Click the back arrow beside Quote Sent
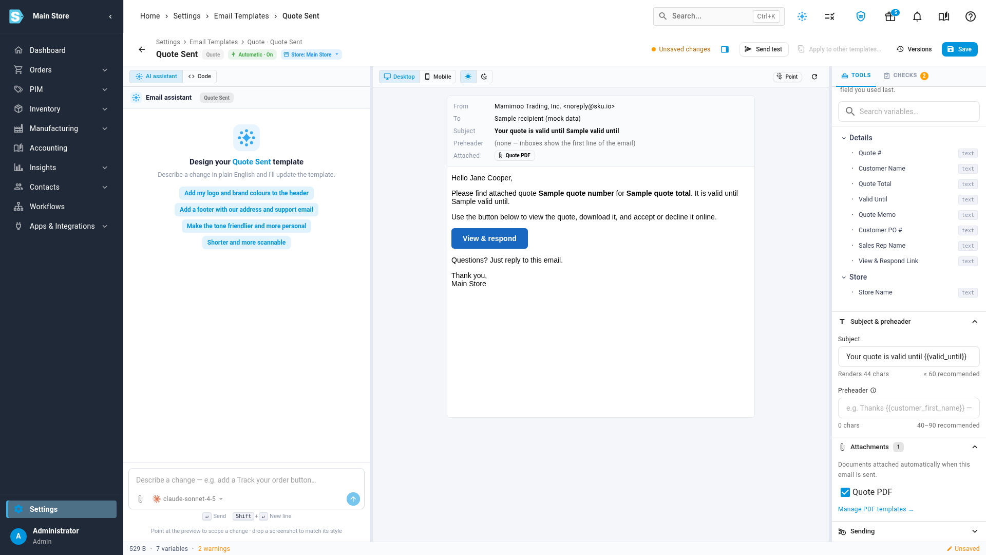 pyautogui.click(x=142, y=49)
